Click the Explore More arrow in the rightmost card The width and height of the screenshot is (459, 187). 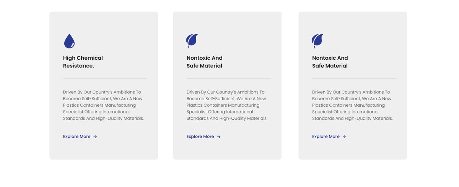[x=344, y=137]
